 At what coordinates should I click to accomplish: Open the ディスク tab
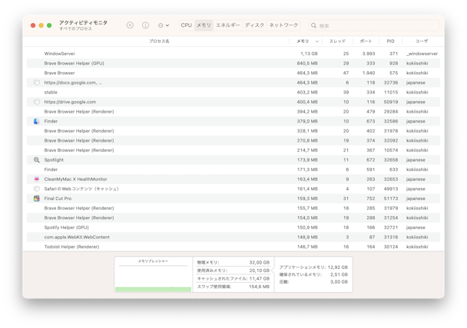(x=255, y=25)
